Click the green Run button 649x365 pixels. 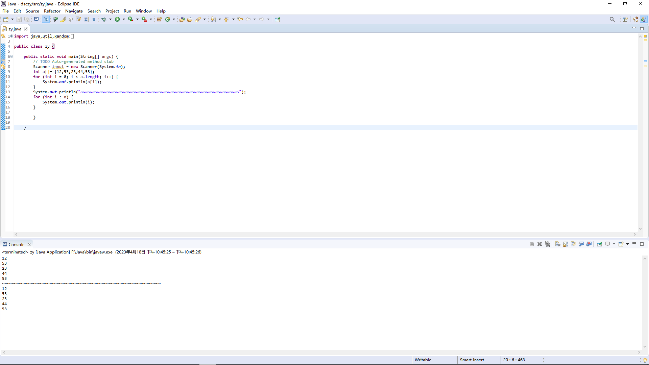click(x=117, y=19)
